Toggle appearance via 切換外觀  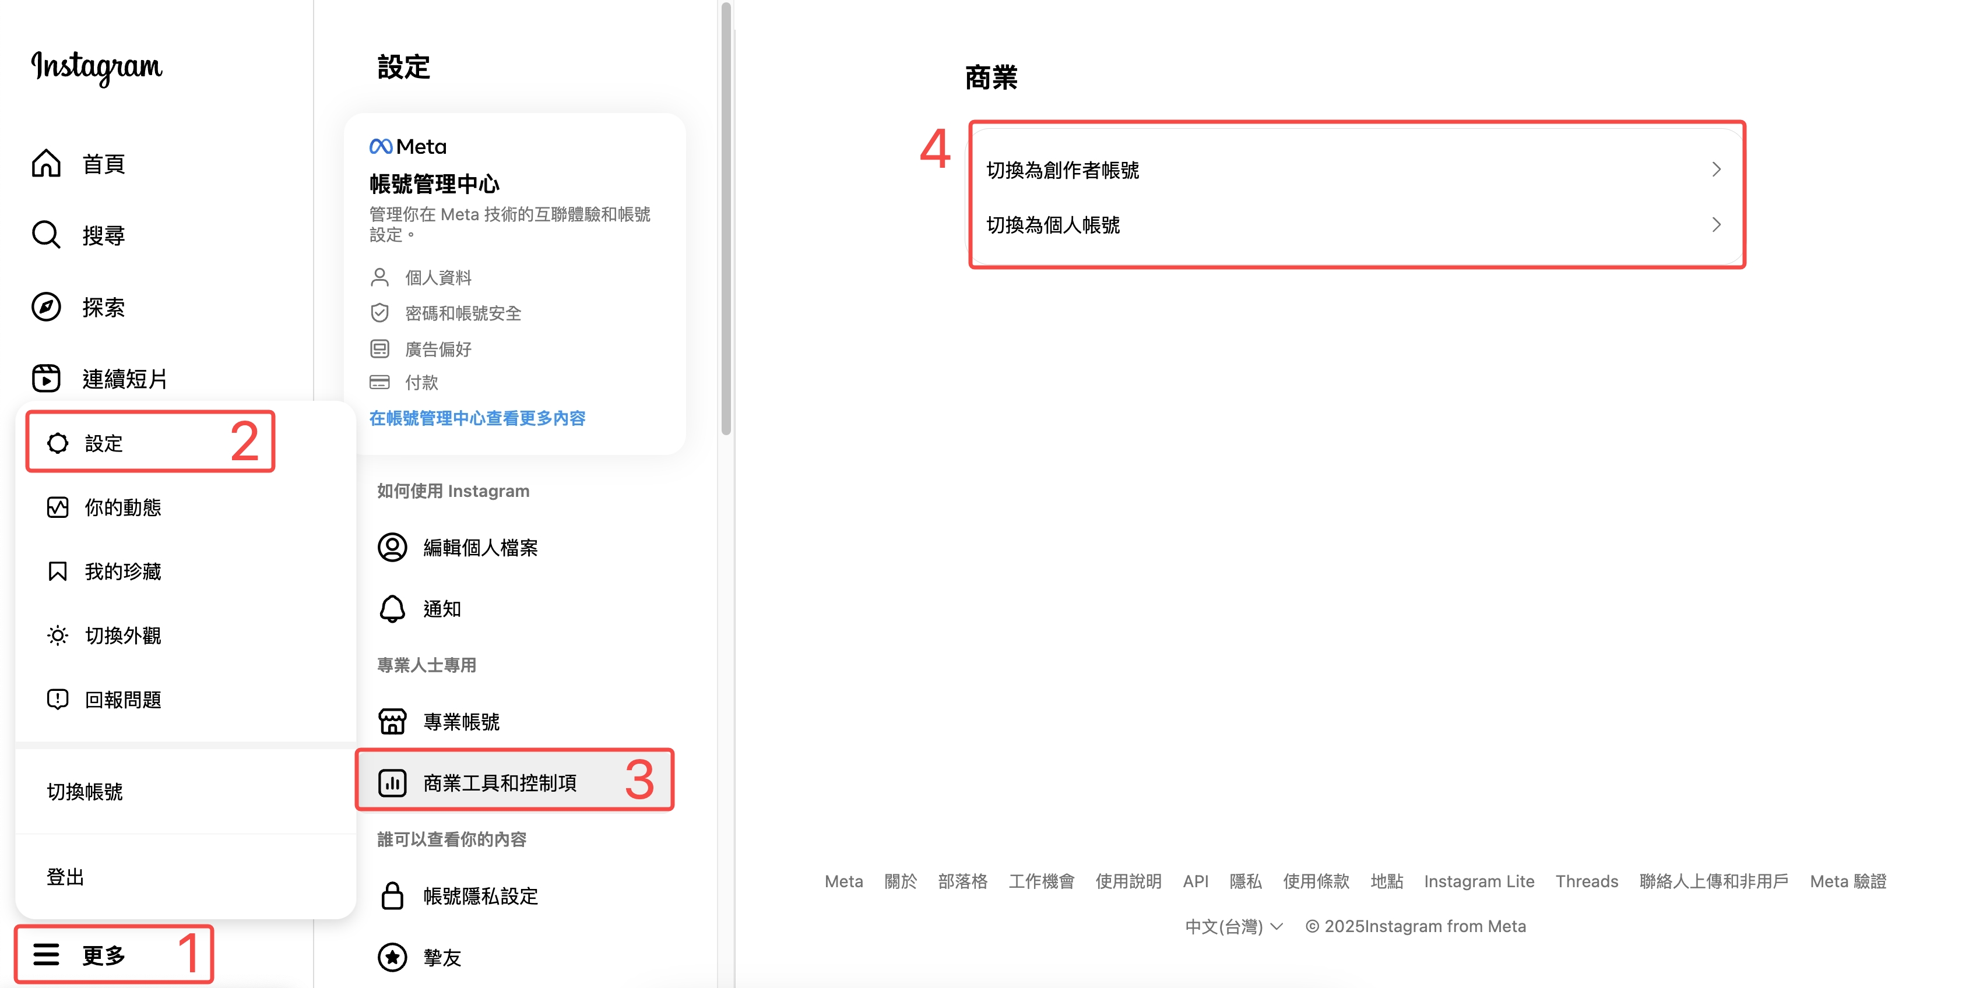pos(122,636)
